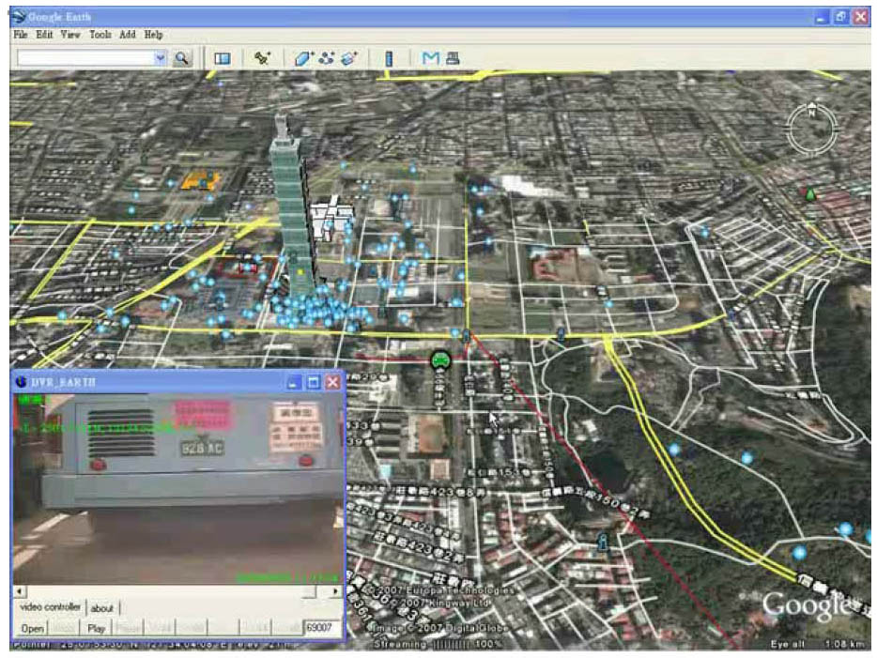877x658 pixels.
Task: Click Open button in DVR_EARTH window
Action: [33, 628]
